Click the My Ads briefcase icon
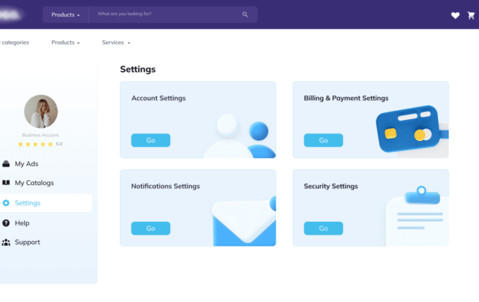This screenshot has height=302, width=479. [6, 164]
